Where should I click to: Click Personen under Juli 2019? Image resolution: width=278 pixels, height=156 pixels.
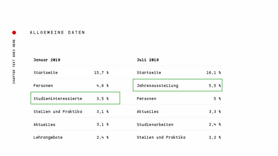147,99
